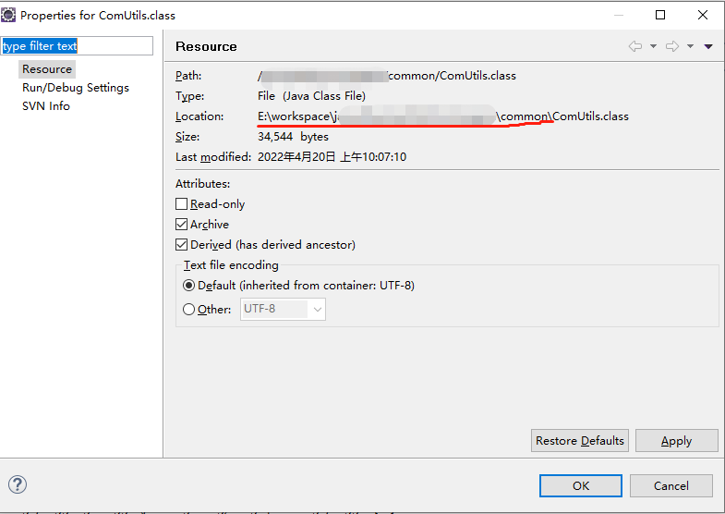This screenshot has height=514, width=725.
Task: Click the Cancel button
Action: tap(671, 485)
